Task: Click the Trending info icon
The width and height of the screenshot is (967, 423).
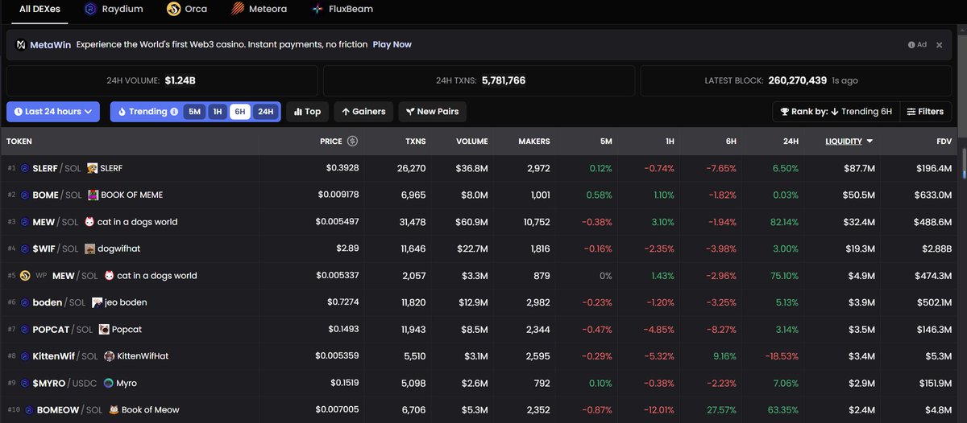Action: [174, 112]
